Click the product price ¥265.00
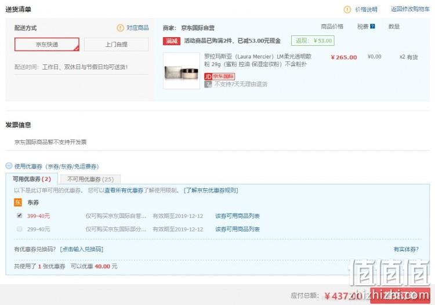 click(344, 57)
